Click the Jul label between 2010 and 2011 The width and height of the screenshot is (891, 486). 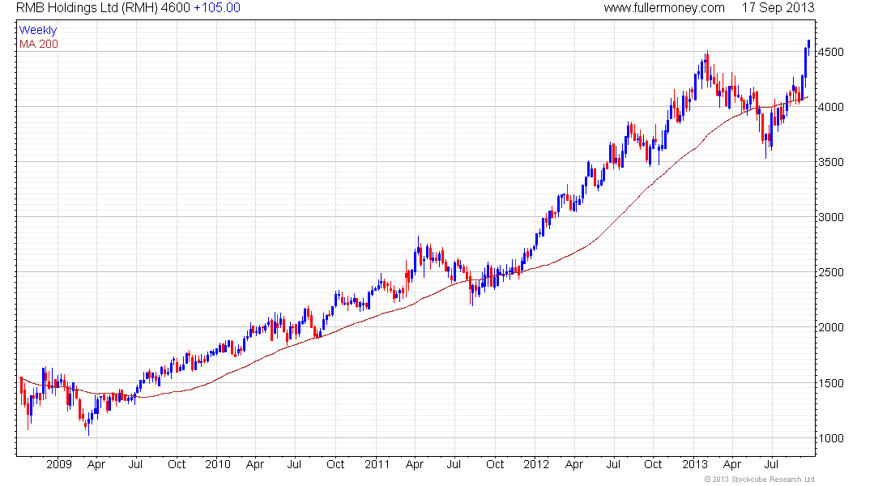[294, 464]
